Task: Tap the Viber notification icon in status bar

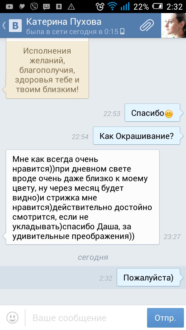Action: (34, 7)
